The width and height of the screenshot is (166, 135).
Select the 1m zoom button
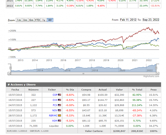pyautogui.click(x=19, y=20)
